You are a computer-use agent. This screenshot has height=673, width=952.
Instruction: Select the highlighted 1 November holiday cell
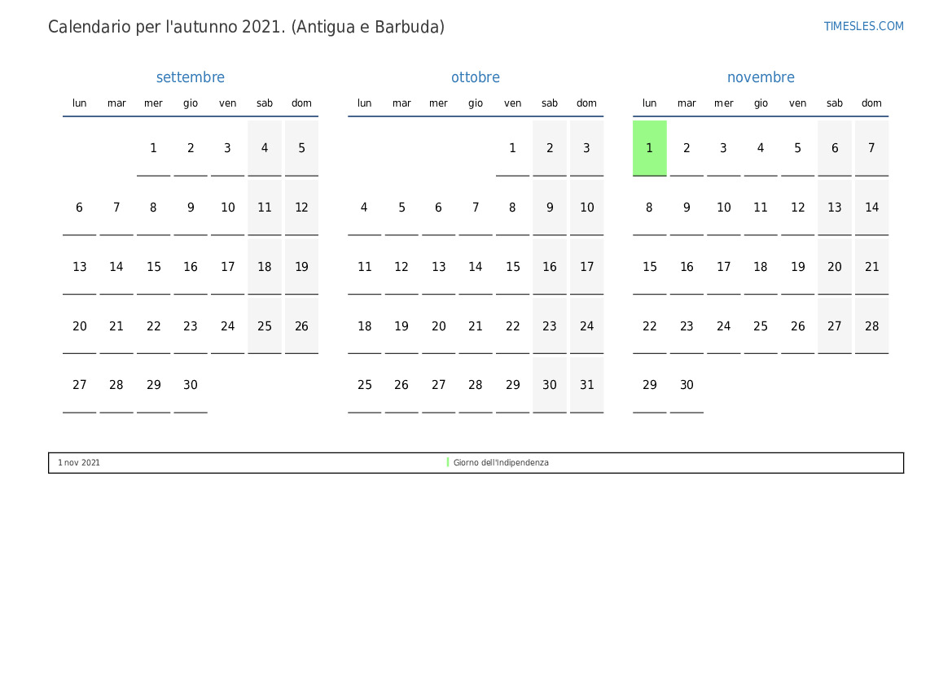pyautogui.click(x=649, y=148)
